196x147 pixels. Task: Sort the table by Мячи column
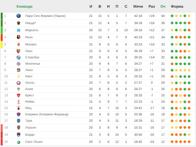tap(138, 6)
